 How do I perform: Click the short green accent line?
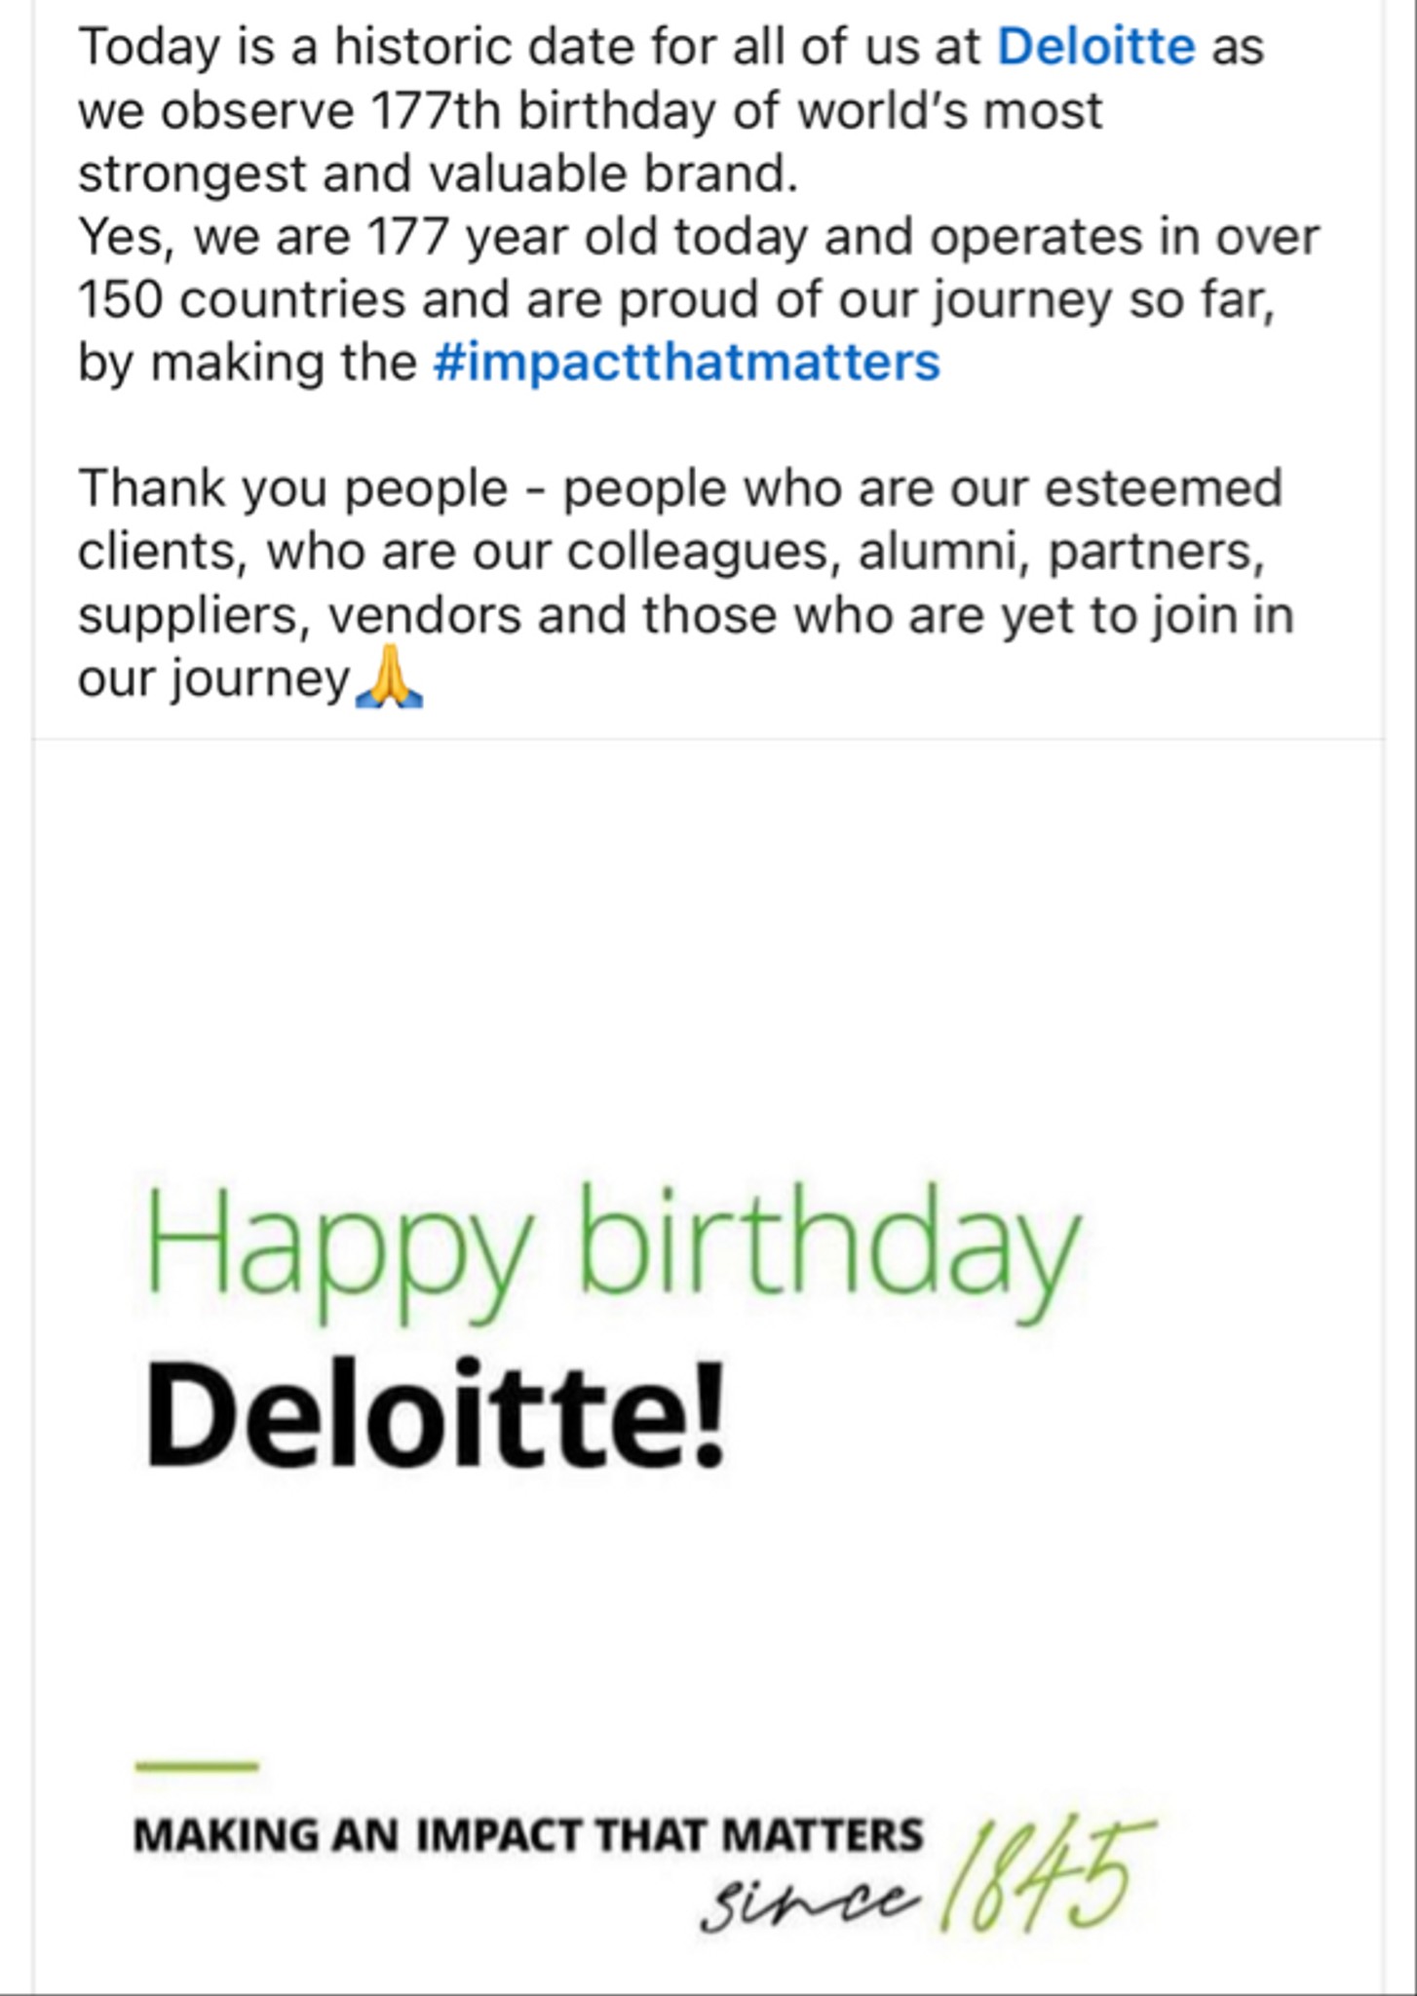196,1765
